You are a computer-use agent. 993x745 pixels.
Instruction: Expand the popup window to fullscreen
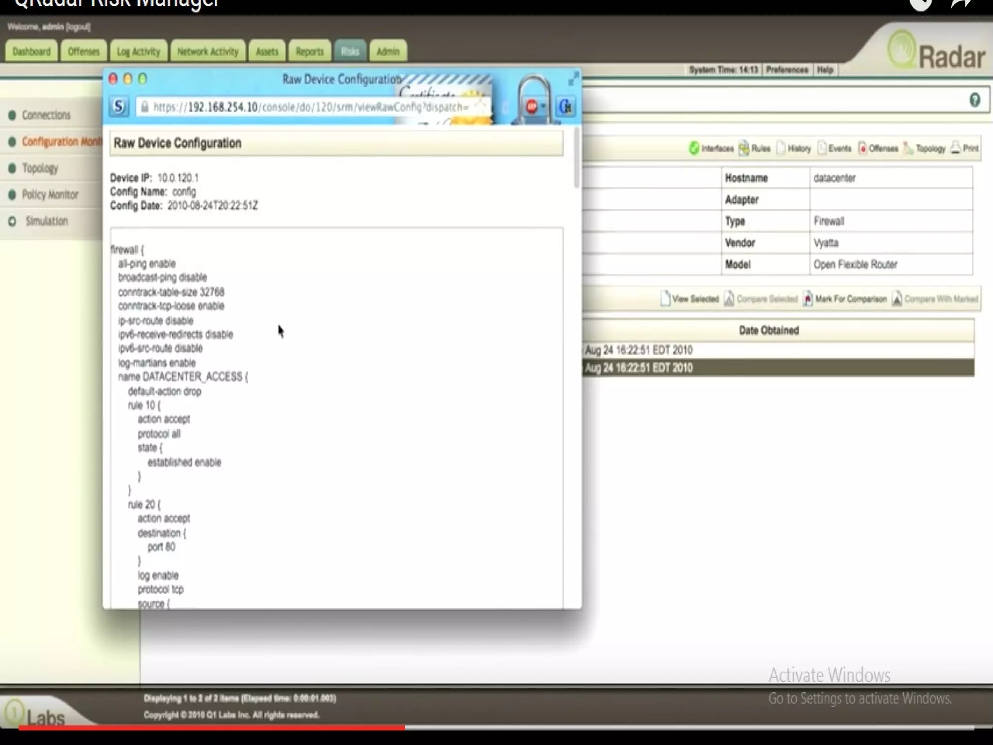573,79
